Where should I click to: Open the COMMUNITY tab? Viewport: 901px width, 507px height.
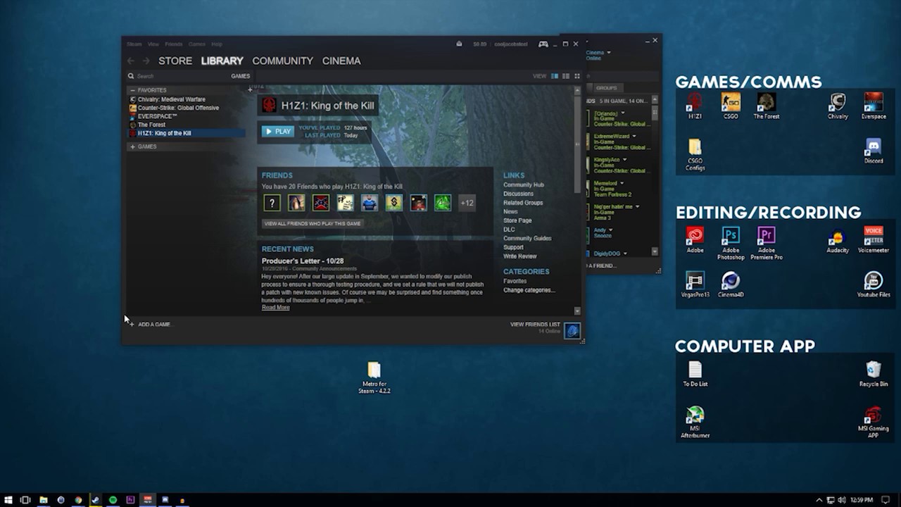point(282,61)
